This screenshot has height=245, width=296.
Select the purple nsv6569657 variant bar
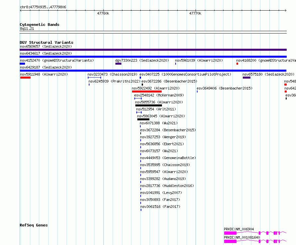click(153, 50)
